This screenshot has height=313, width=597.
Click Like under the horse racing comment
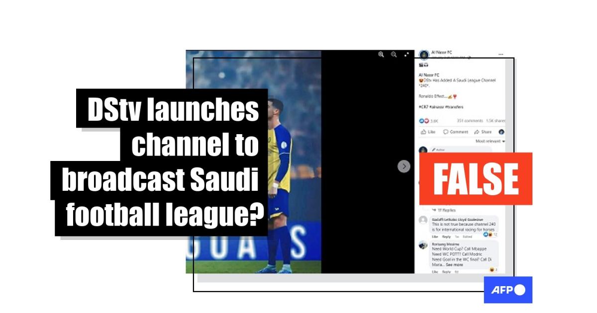point(435,237)
